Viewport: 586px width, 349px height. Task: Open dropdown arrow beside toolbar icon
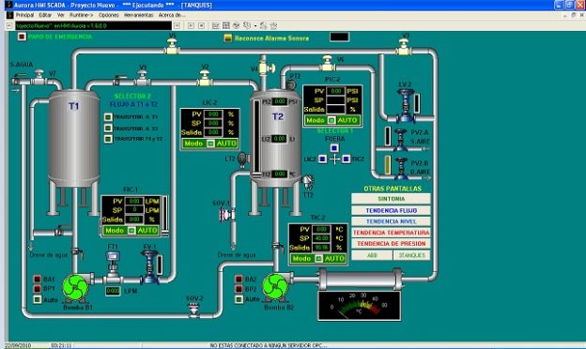click(255, 26)
